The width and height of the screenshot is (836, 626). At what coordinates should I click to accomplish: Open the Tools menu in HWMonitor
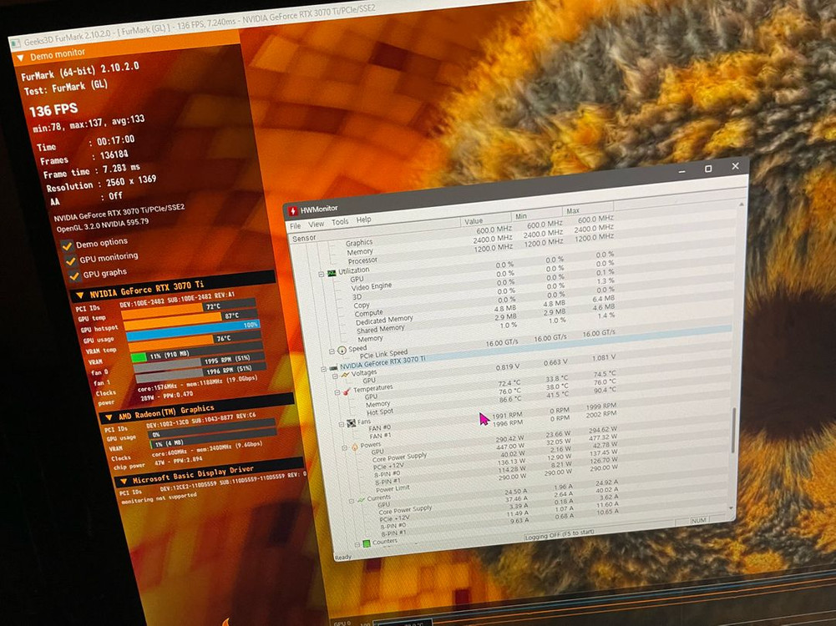340,221
